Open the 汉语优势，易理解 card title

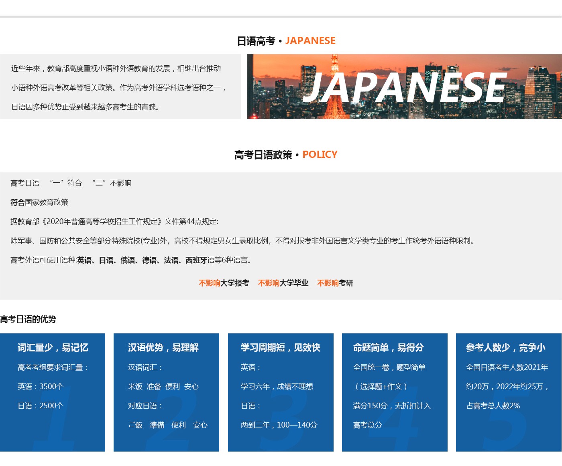tap(163, 348)
